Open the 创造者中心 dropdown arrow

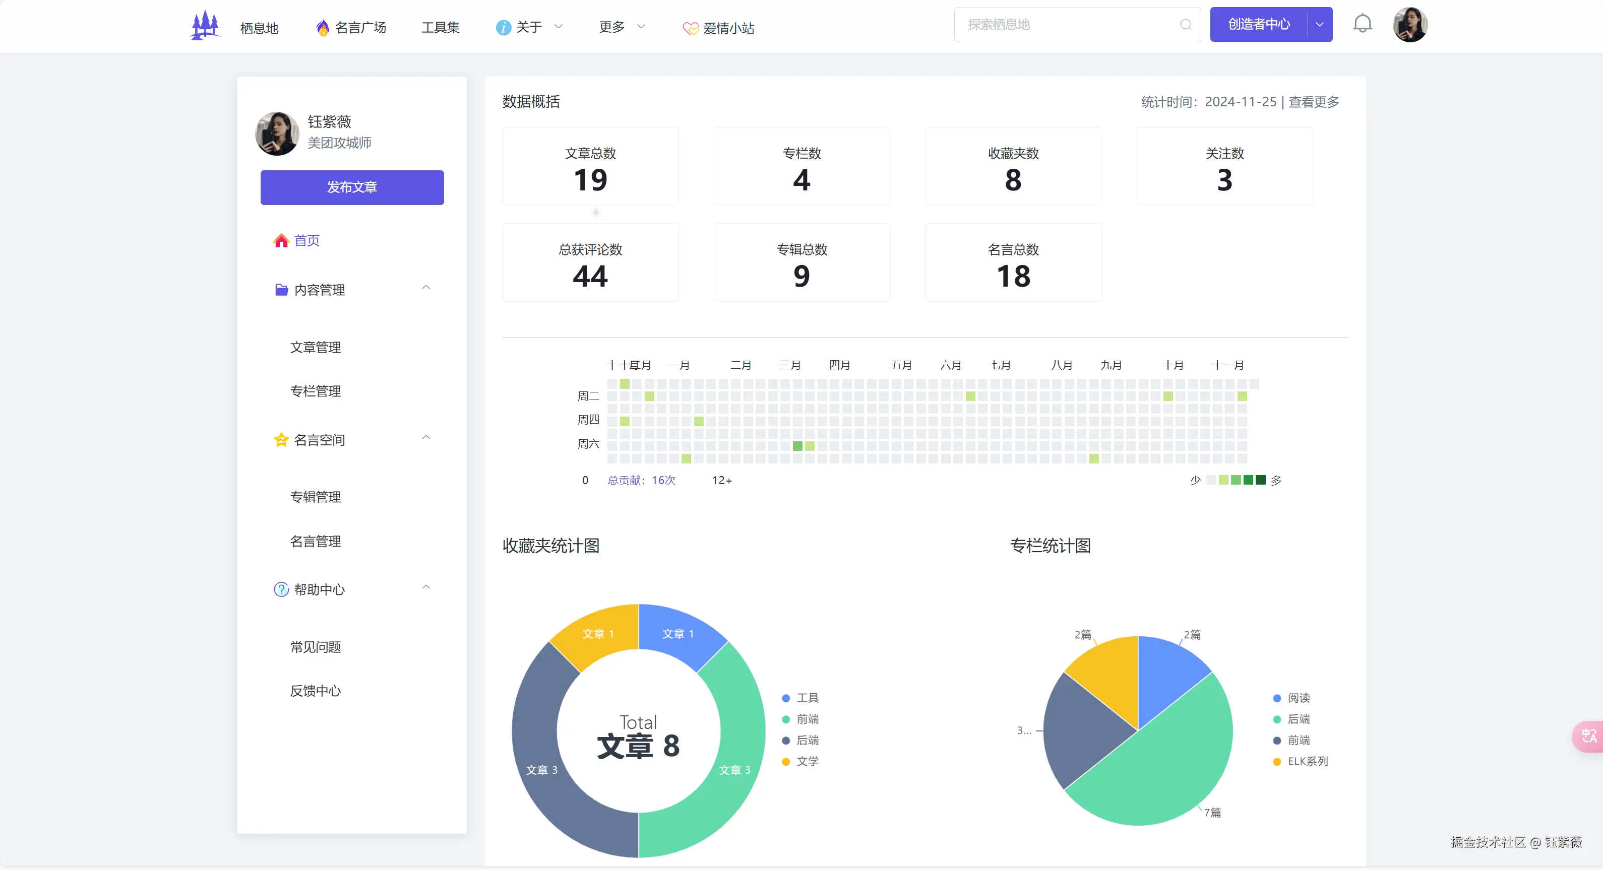pyautogui.click(x=1319, y=24)
